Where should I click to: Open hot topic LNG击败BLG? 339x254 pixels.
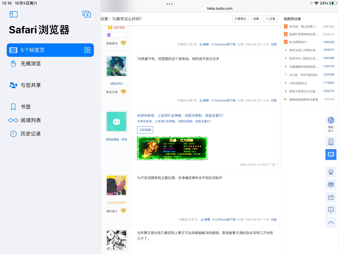[298, 83]
